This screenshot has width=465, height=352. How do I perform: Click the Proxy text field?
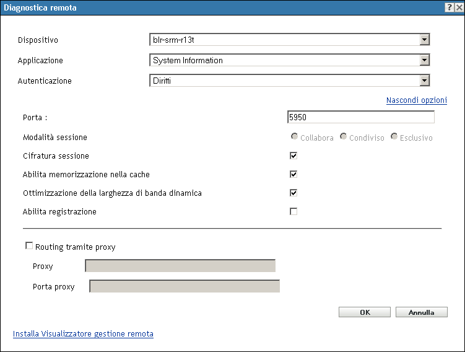(180, 266)
